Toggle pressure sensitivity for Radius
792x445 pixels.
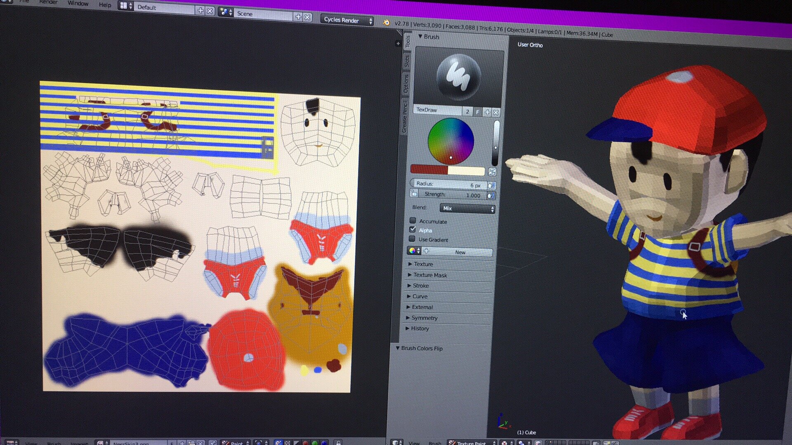click(x=491, y=185)
